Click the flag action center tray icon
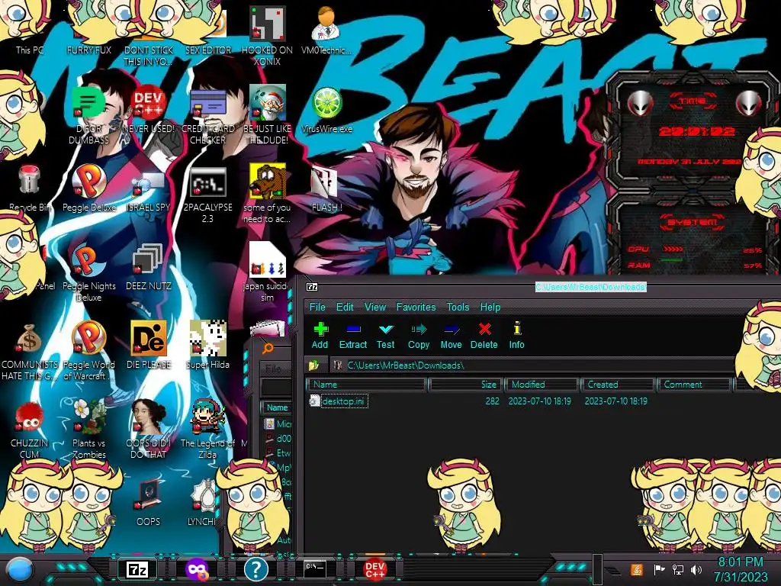Viewport: 781px width, 586px height. point(660,569)
